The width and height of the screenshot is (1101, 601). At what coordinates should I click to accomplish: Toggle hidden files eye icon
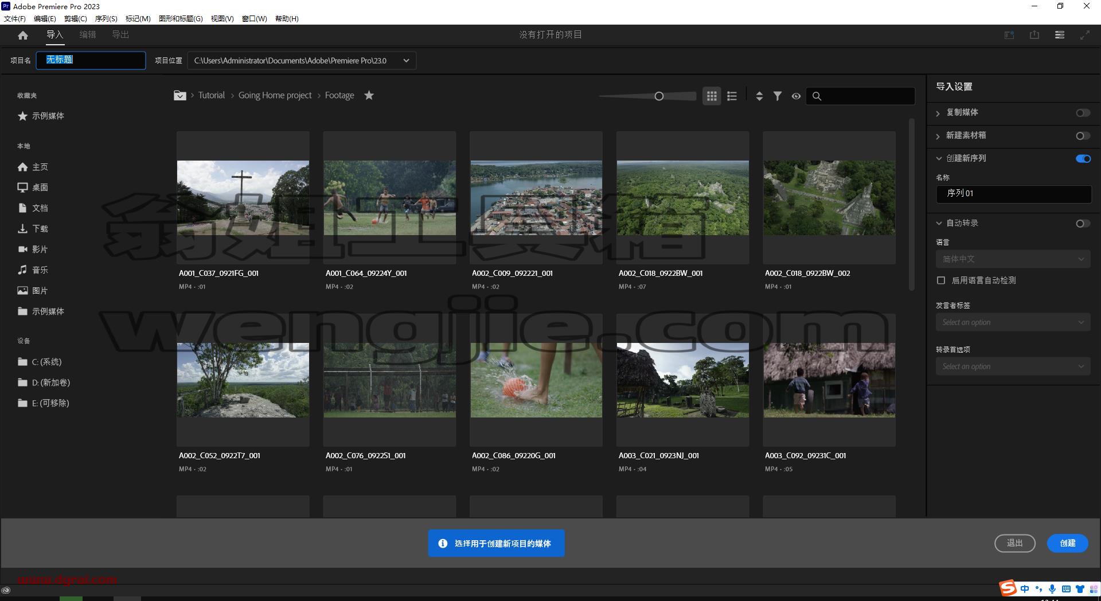pos(796,96)
